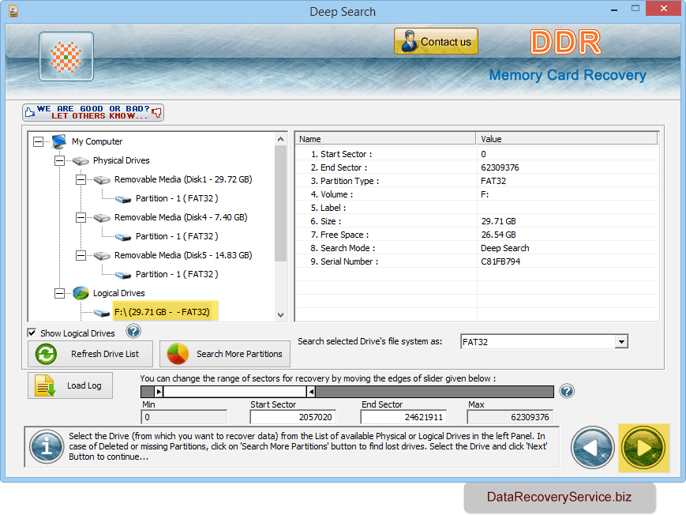The width and height of the screenshot is (686, 515).
Task: Click the blue info icon
Action: pyautogui.click(x=47, y=447)
